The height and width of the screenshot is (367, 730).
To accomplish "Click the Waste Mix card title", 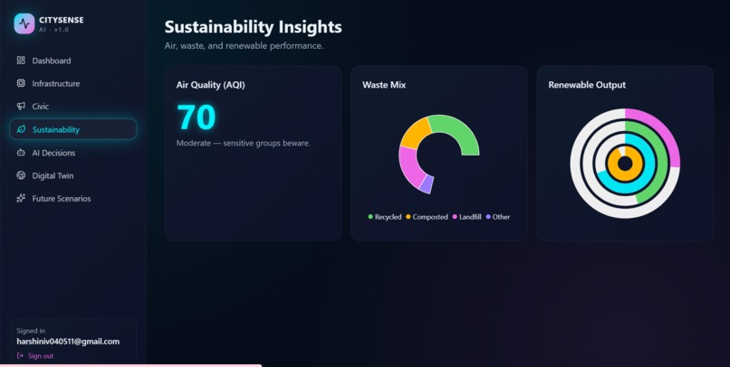I will coord(384,85).
